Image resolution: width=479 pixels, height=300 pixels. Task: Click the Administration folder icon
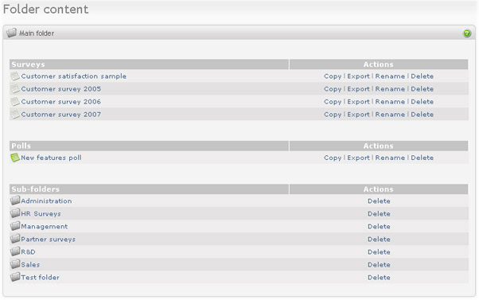pyautogui.click(x=15, y=201)
